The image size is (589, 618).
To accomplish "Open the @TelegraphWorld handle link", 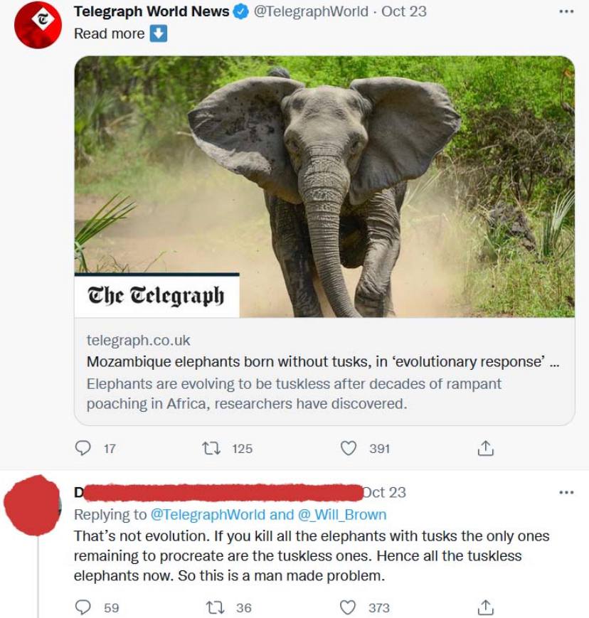I will [x=311, y=12].
